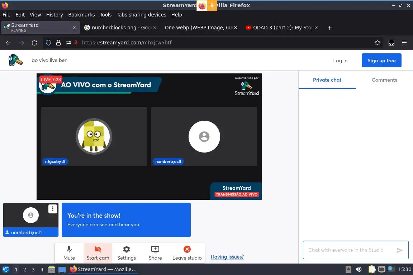Image resolution: width=413 pixels, height=275 pixels.
Task: Open the Having issues? link
Action: (227, 257)
